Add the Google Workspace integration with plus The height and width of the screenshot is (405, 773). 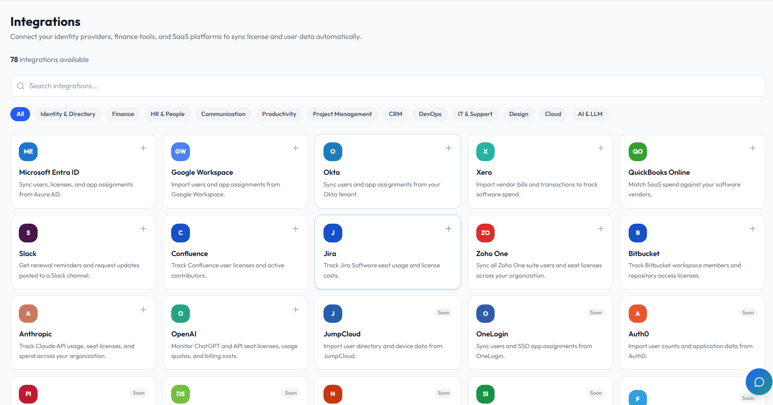point(296,148)
